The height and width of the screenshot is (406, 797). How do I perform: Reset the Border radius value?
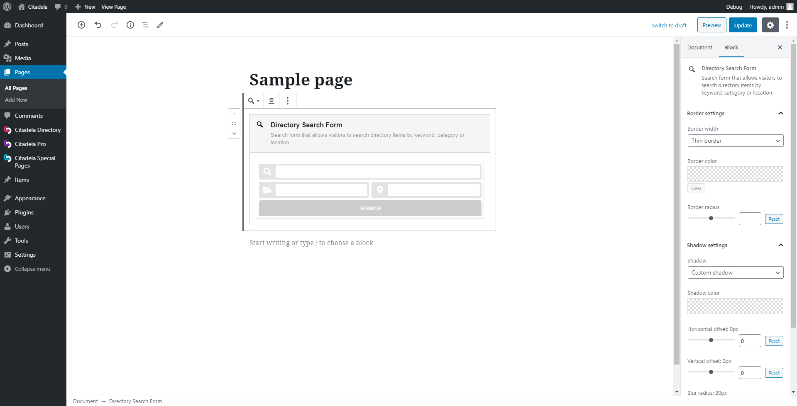tap(774, 219)
